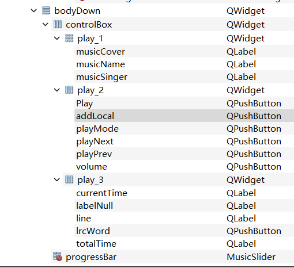Screen dimensions: 294x268
Task: Click the QLabel class of labelNull
Action: [241, 205]
